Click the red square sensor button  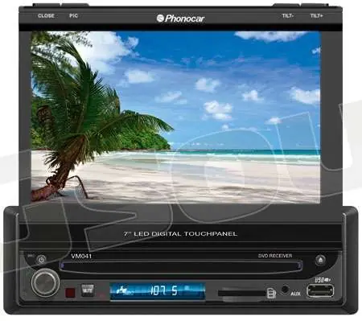70,292
